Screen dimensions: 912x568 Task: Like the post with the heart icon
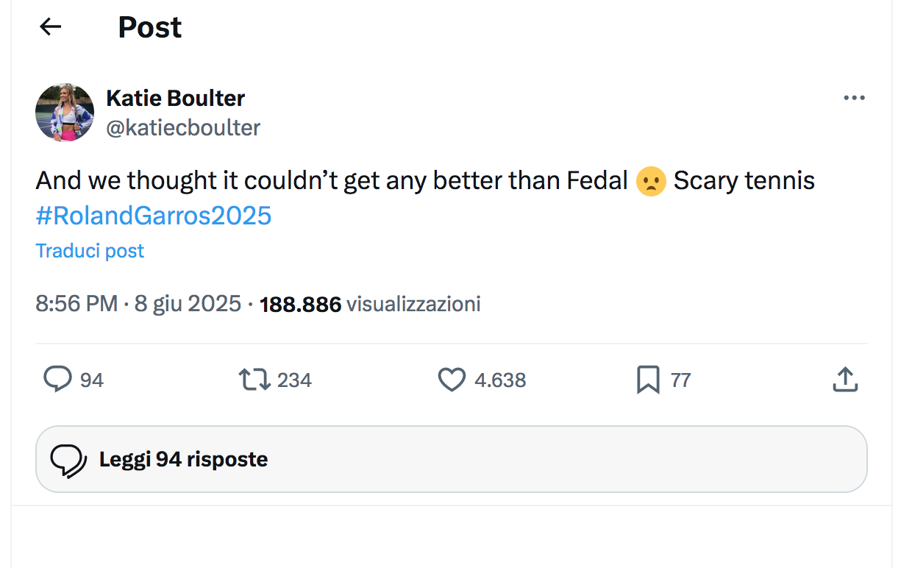[x=452, y=380]
